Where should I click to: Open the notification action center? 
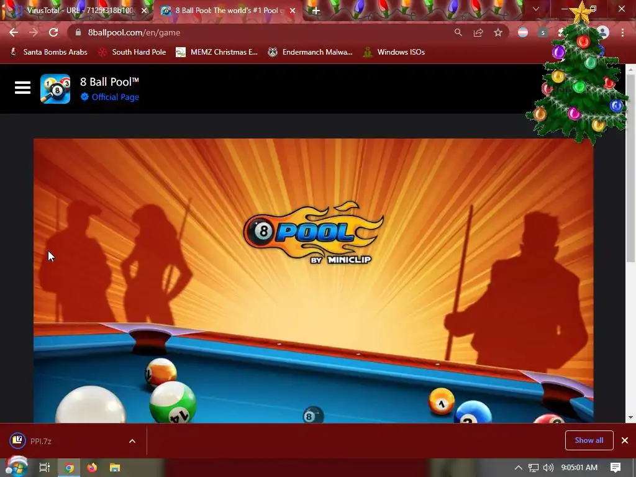tap(616, 468)
